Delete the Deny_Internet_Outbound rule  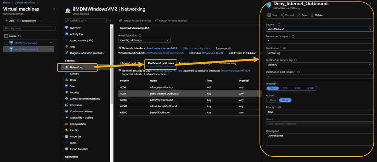[x=316, y=15]
